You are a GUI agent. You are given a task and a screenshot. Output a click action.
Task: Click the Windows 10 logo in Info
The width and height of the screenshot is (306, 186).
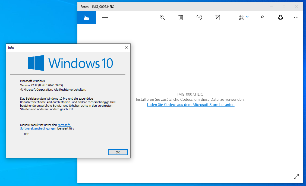(x=70, y=63)
